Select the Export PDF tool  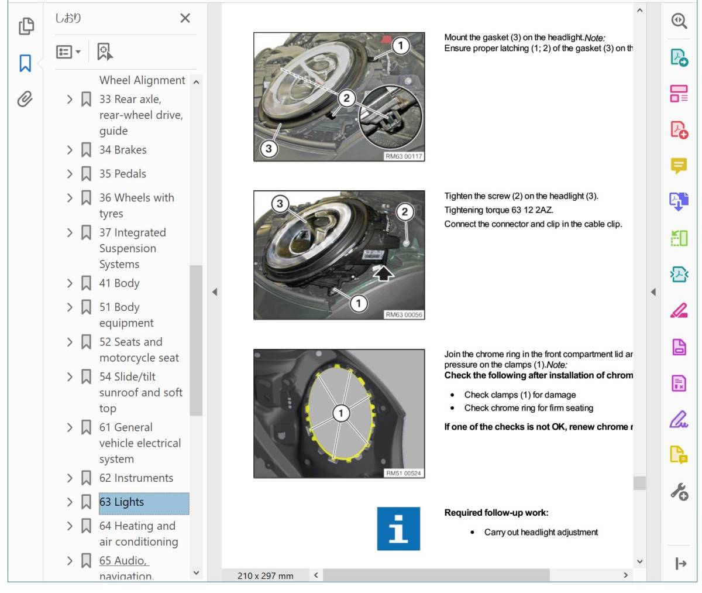[679, 57]
